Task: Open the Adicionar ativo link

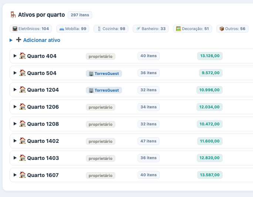Action: pyautogui.click(x=42, y=40)
